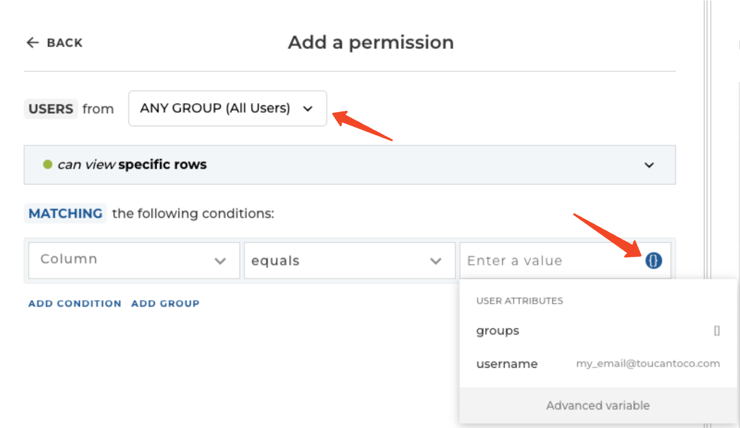Click ADD GROUP

(165, 304)
